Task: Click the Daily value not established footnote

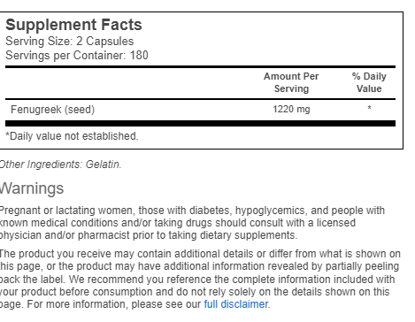Action: (72, 136)
